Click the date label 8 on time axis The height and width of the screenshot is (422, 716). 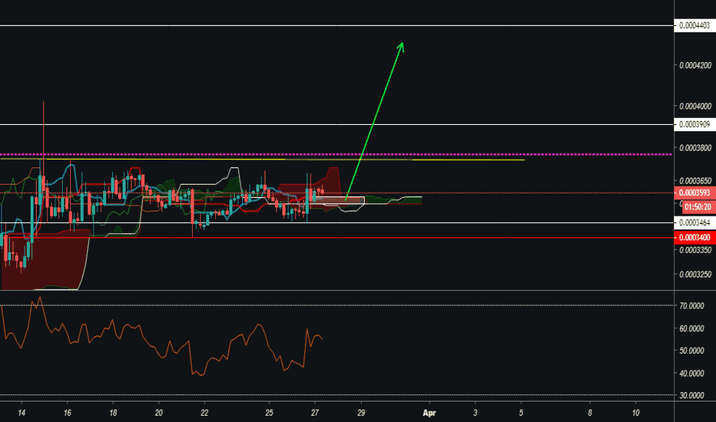[589, 413]
